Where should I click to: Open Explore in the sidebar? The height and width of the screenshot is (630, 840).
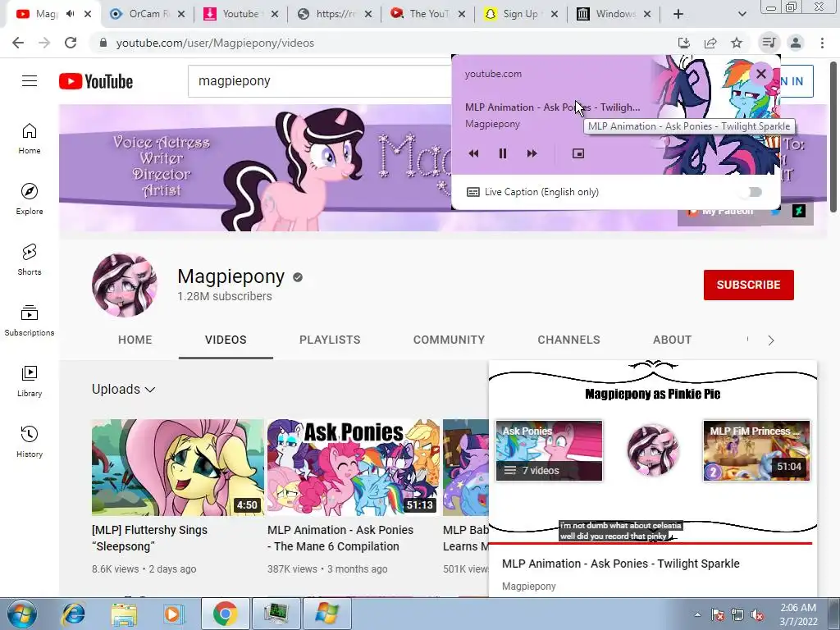coord(30,199)
